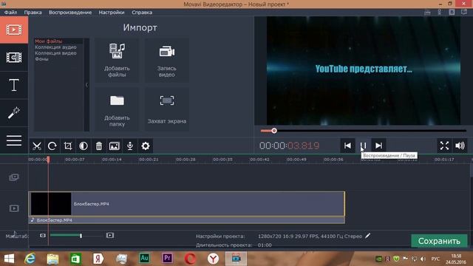This screenshot has height=266, width=473.
Task: Select Коллекция аудио in import list
Action: coord(56,47)
